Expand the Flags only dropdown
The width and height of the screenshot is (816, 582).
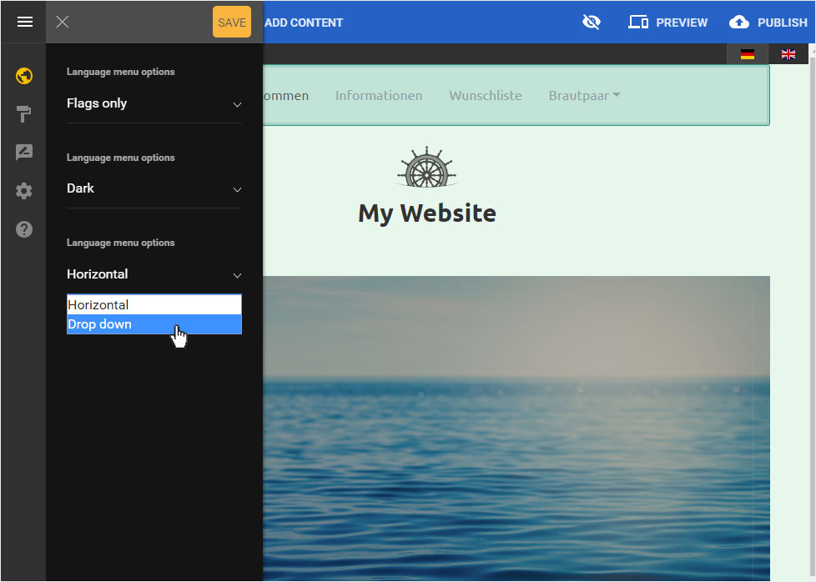pyautogui.click(x=154, y=103)
